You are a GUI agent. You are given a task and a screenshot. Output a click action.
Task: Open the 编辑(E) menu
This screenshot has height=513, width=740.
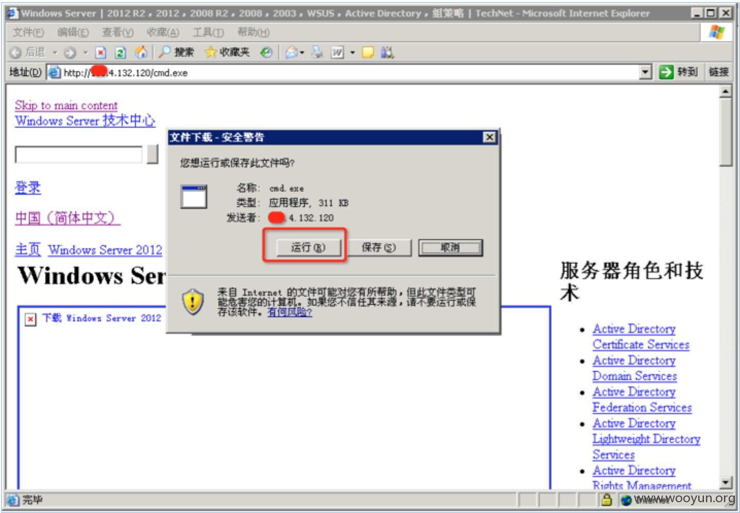click(73, 32)
